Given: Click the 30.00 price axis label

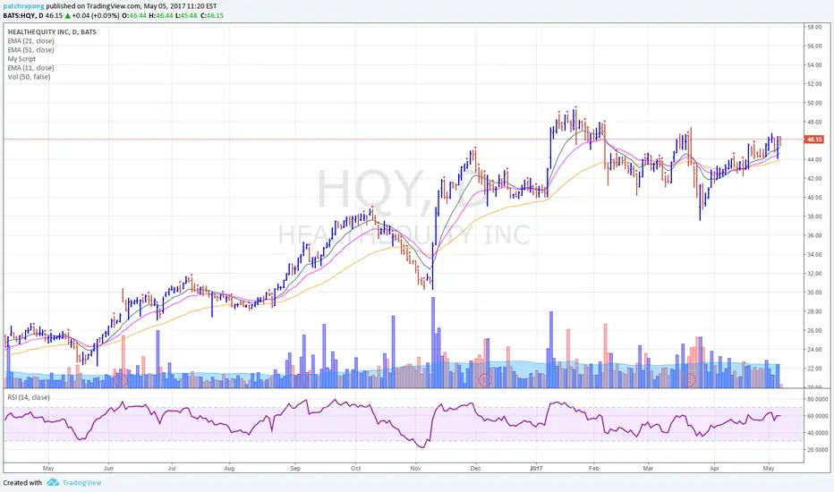Looking at the screenshot, I should [814, 293].
